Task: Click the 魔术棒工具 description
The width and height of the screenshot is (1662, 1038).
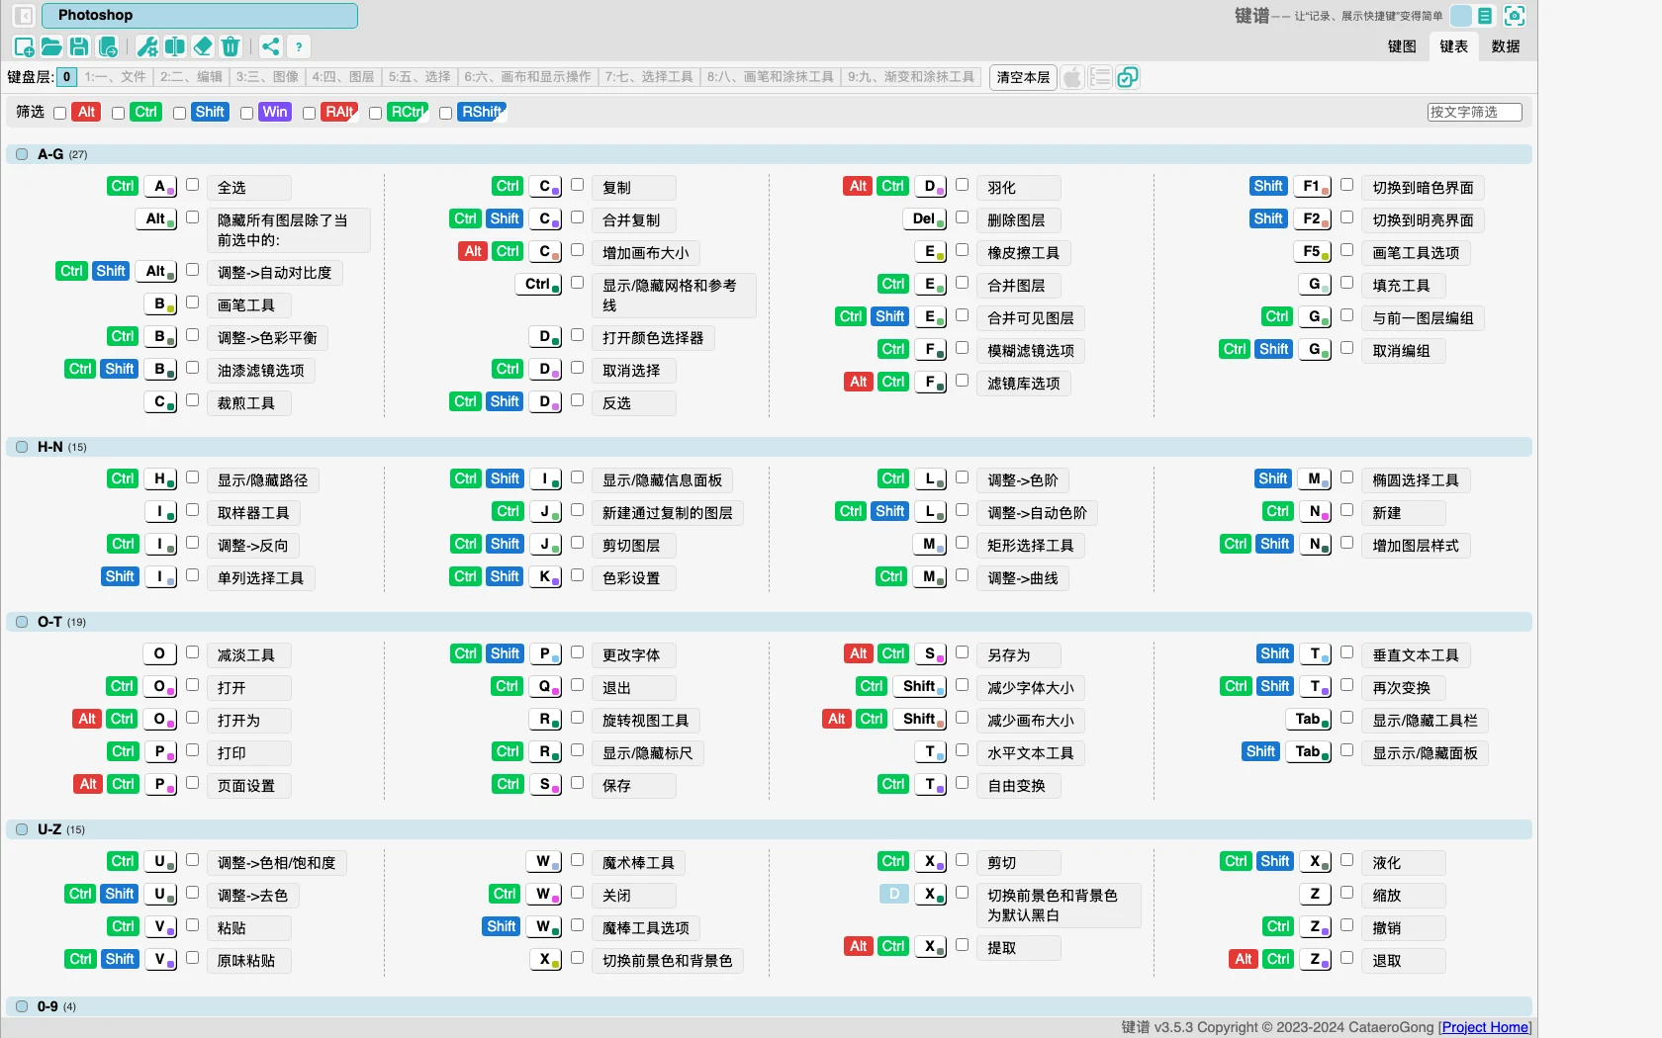Action: tap(639, 863)
